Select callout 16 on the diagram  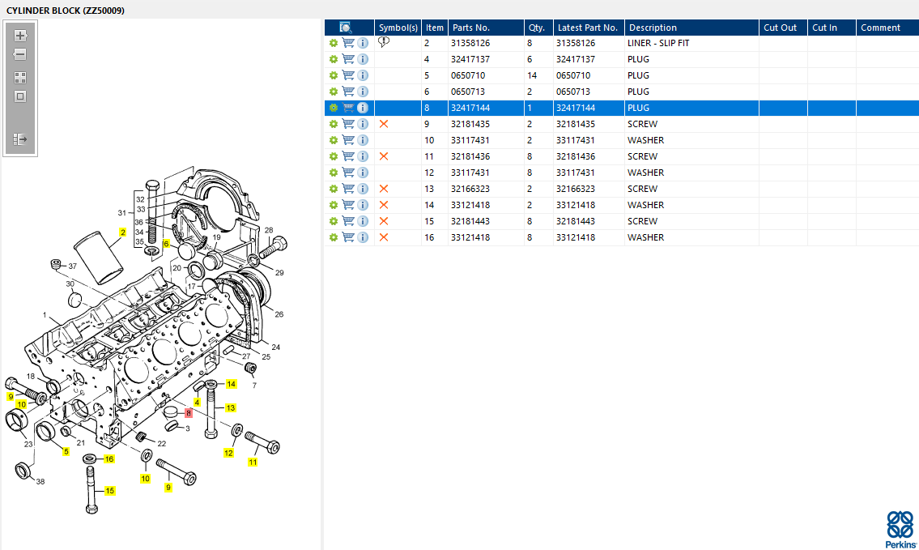point(109,459)
